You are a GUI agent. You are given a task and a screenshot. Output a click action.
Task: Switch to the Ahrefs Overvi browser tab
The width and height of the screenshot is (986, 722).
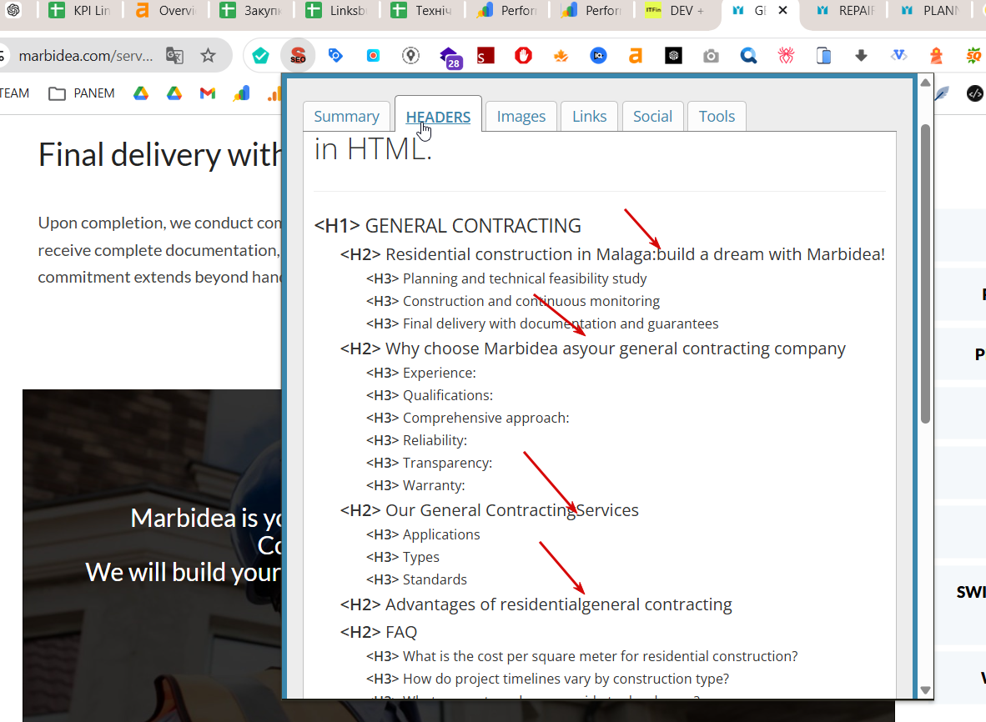point(166,11)
